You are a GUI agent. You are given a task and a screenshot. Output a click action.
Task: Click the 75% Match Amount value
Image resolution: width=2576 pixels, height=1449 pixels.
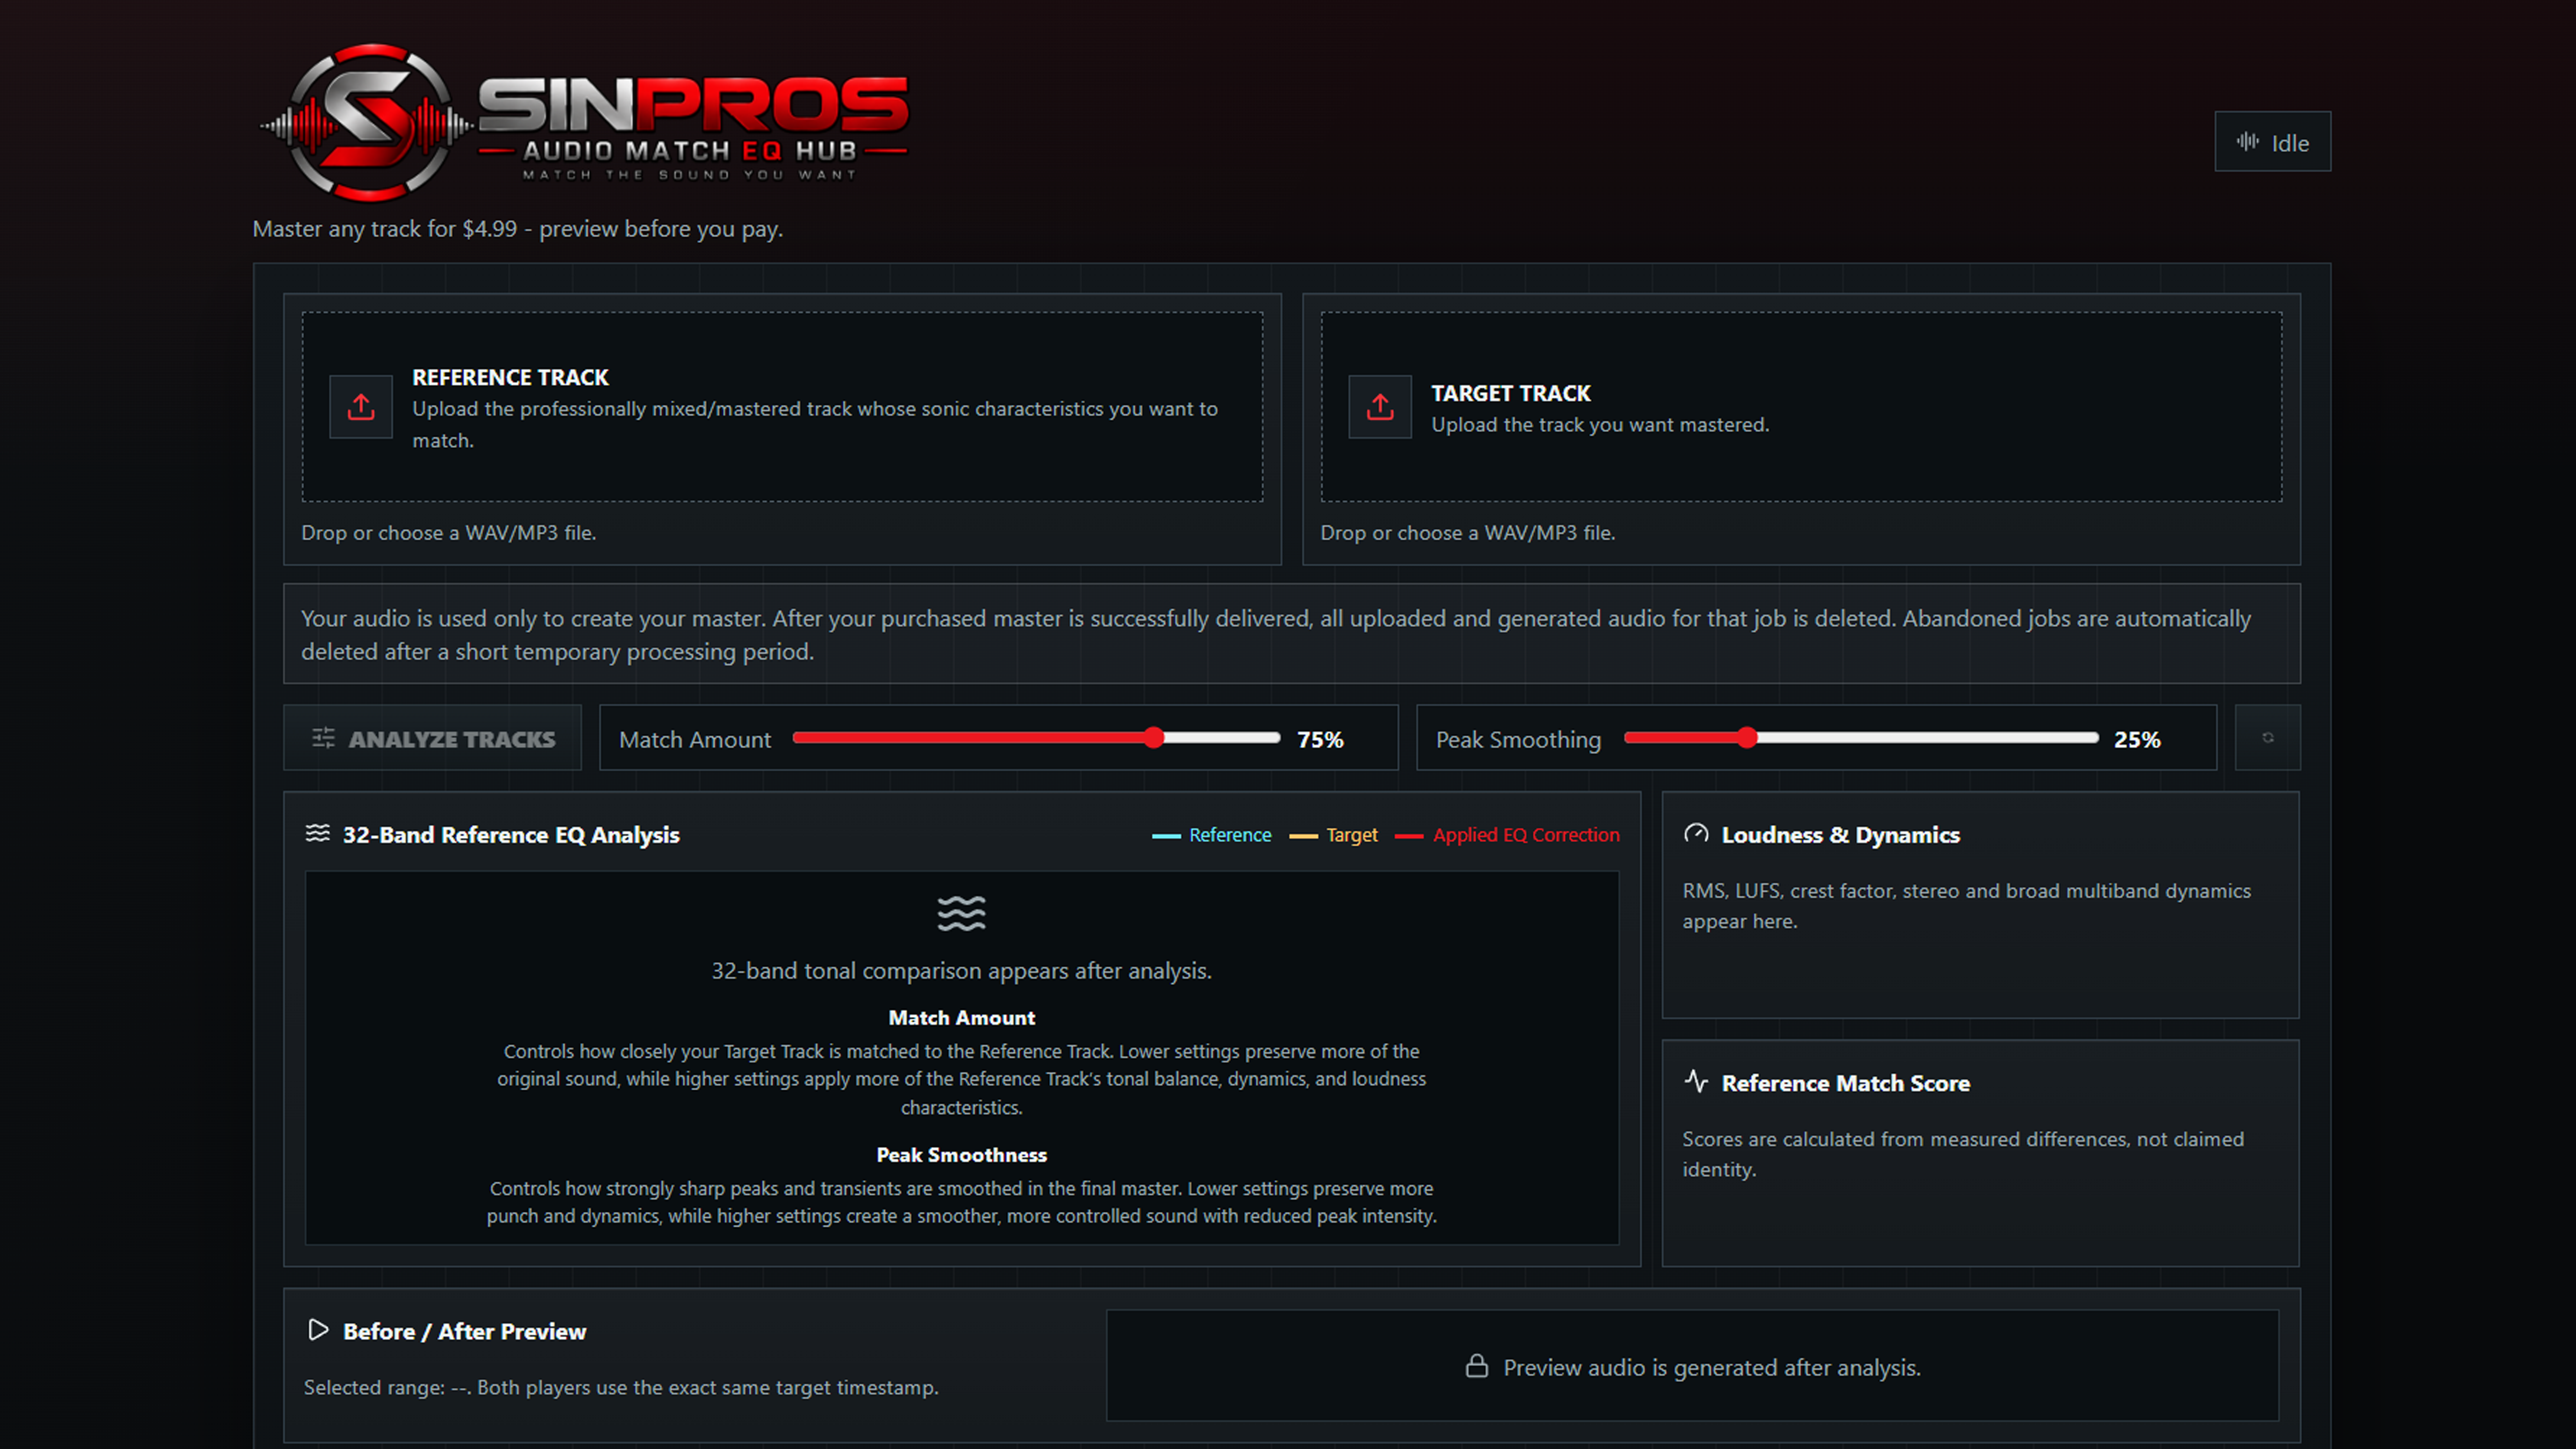click(x=1320, y=740)
